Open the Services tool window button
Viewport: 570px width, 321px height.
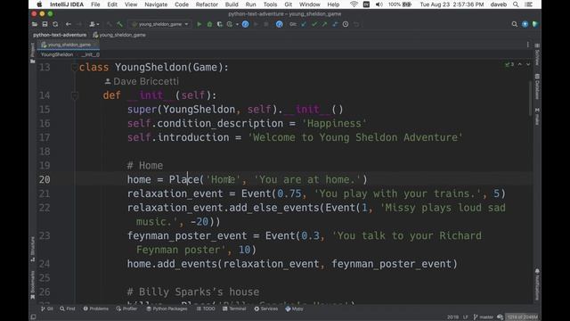pos(266,309)
